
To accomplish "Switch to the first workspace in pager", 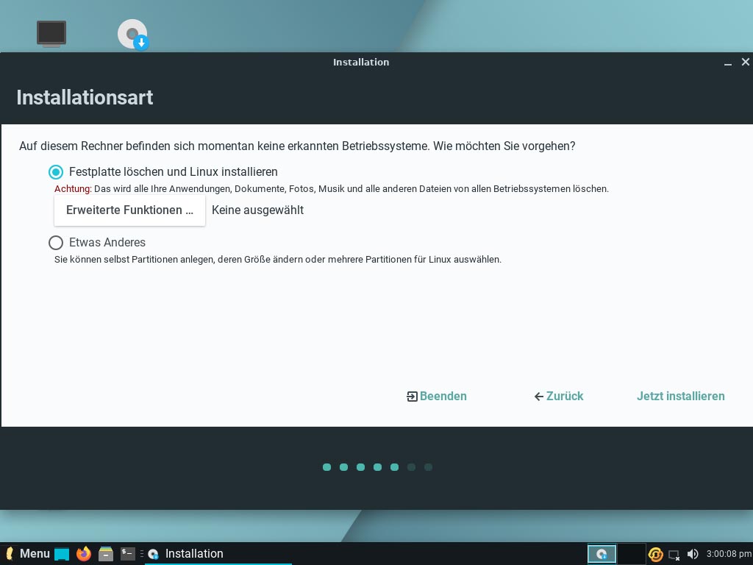I will (x=602, y=554).
